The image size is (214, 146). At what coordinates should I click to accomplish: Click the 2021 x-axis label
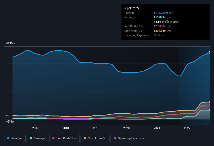[x=157, y=128]
